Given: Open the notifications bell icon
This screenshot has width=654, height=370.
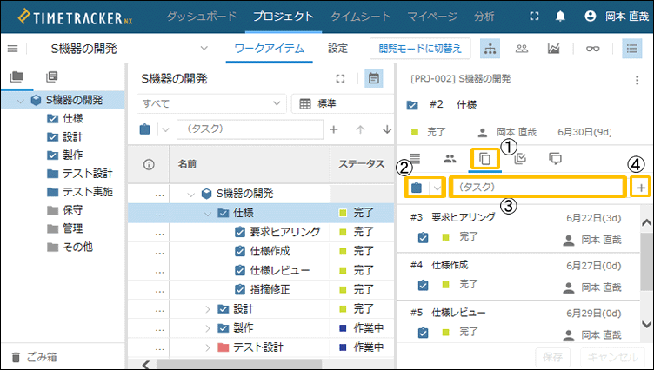Looking at the screenshot, I should click(560, 17).
